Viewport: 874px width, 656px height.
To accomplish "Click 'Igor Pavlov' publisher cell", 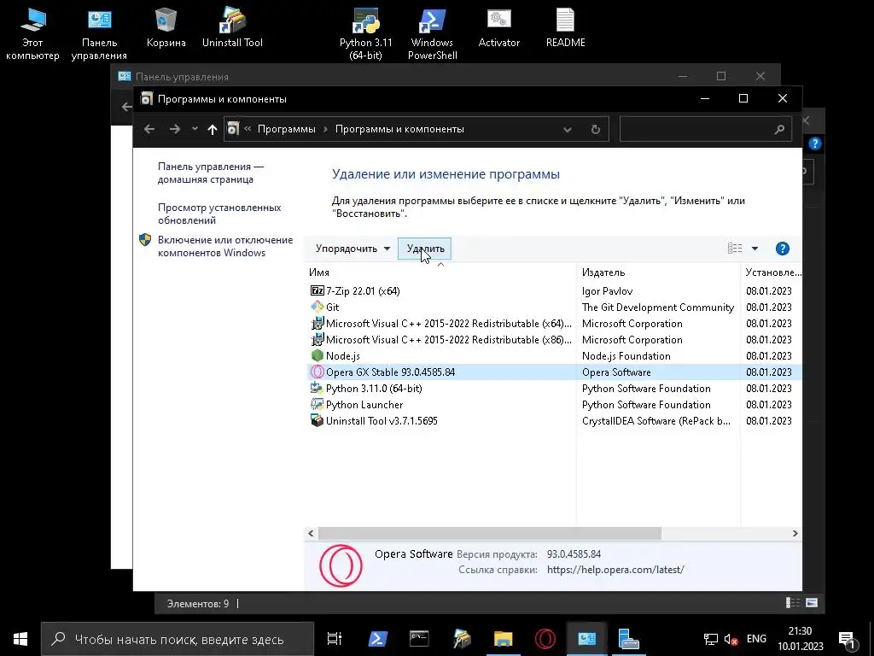I will [x=607, y=290].
